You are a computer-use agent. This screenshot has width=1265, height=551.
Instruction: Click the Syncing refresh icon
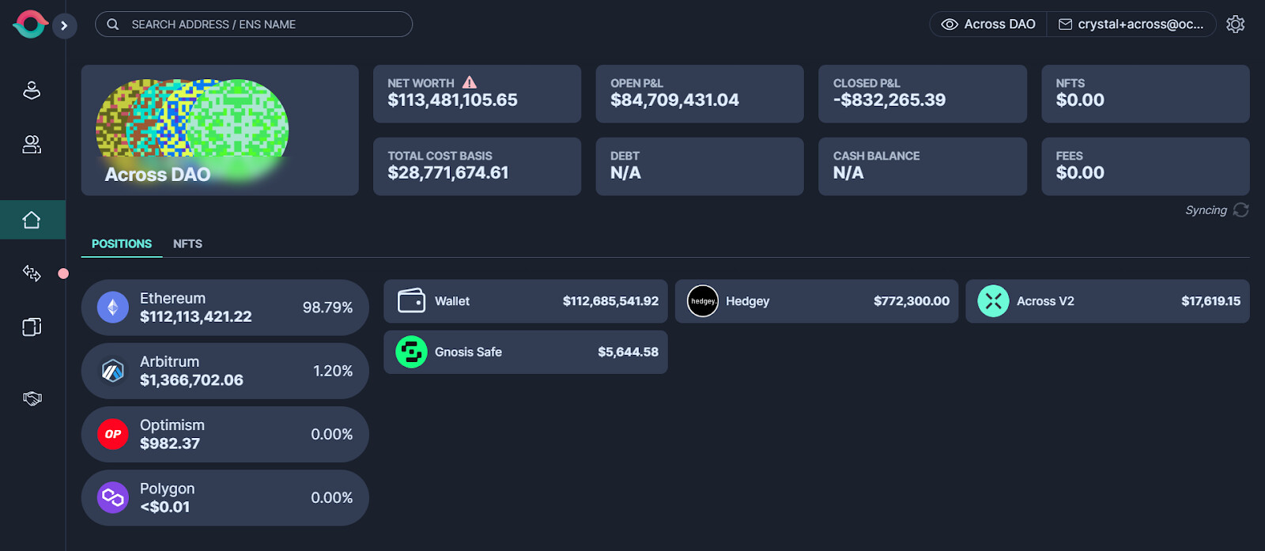coord(1241,209)
